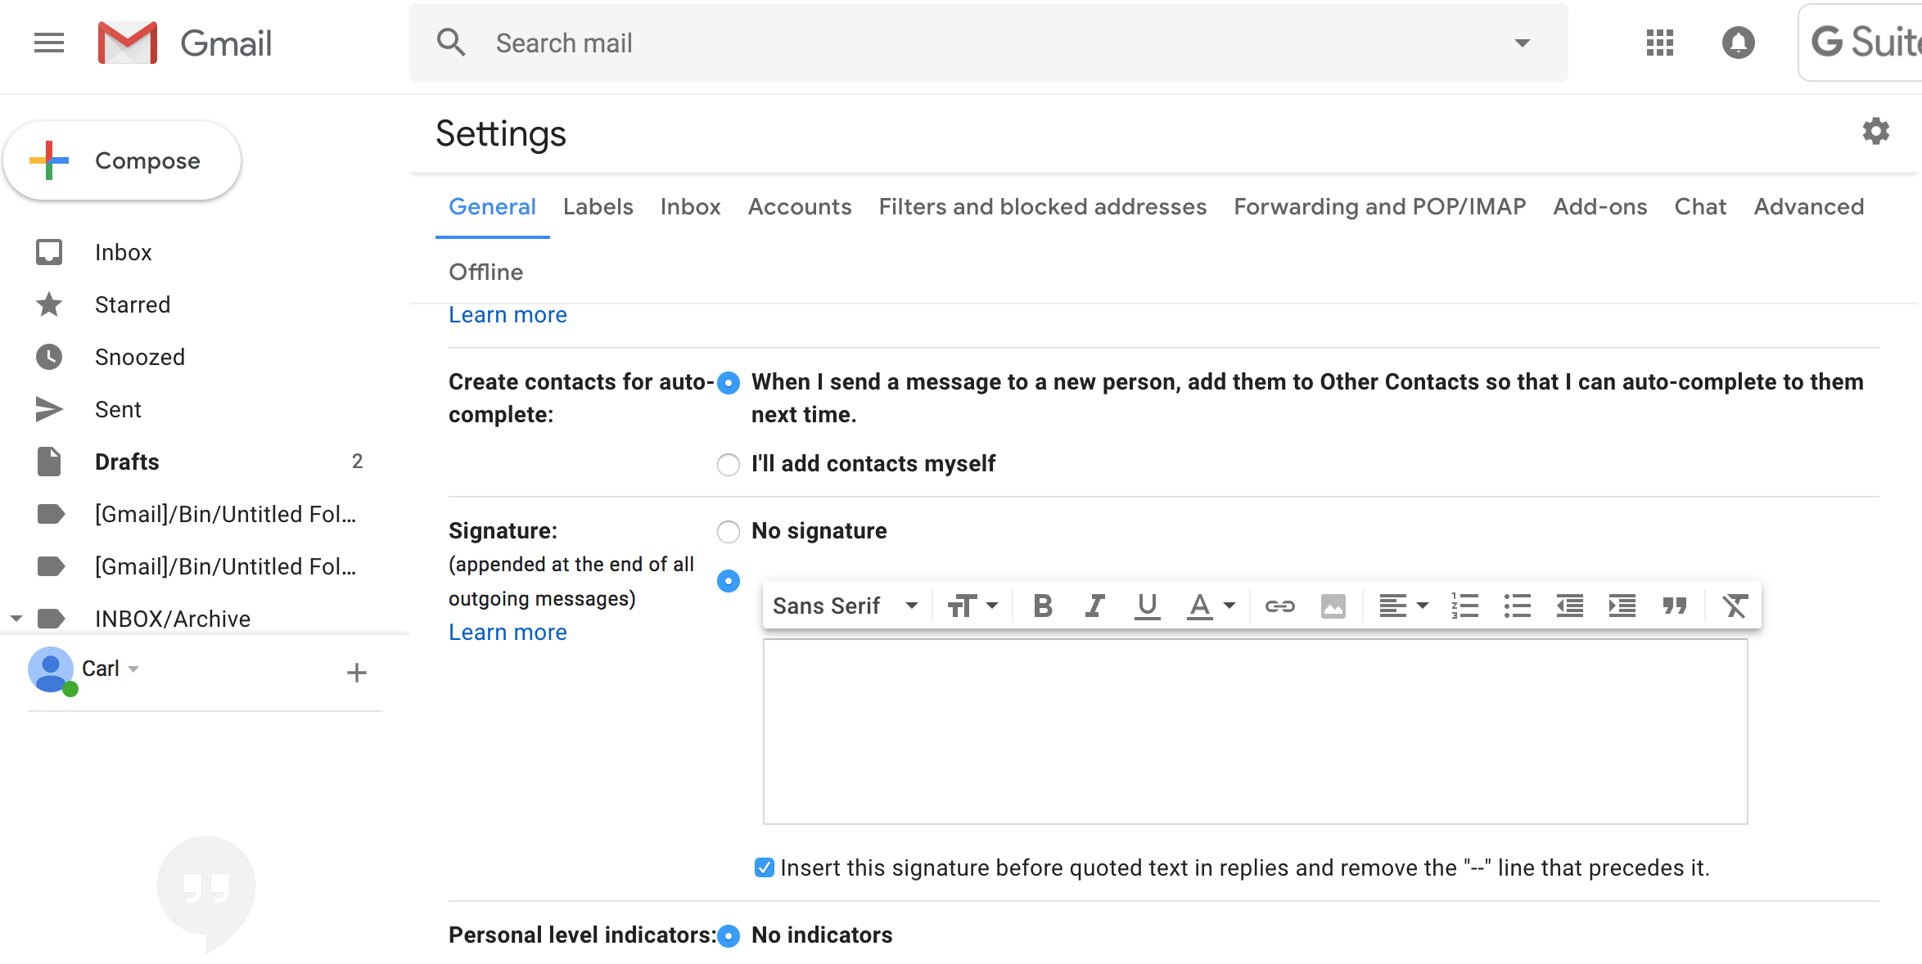
Task: Open Learn more link under Signature
Action: tap(508, 632)
